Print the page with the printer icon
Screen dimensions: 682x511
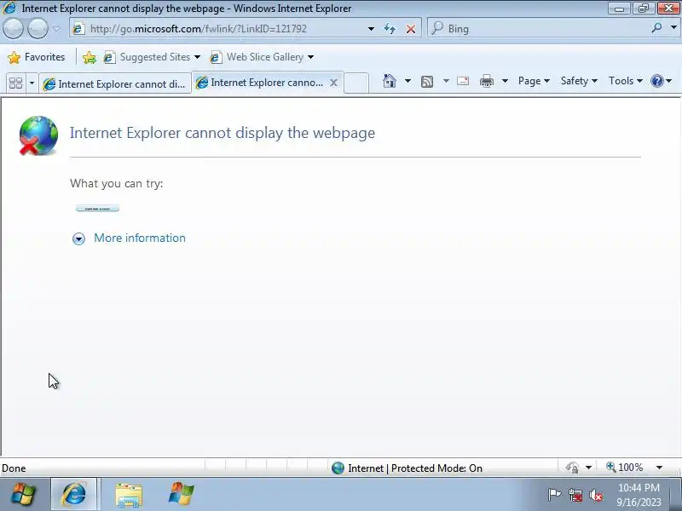[486, 81]
